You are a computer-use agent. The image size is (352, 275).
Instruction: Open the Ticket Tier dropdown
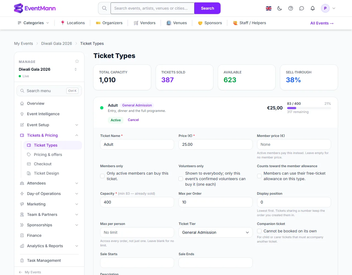[x=216, y=232]
